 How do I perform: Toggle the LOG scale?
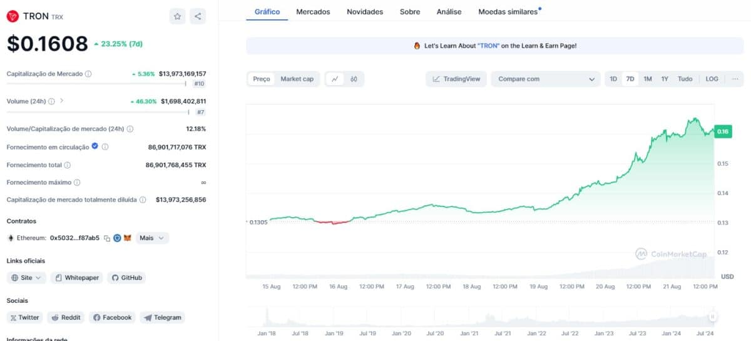(x=712, y=79)
